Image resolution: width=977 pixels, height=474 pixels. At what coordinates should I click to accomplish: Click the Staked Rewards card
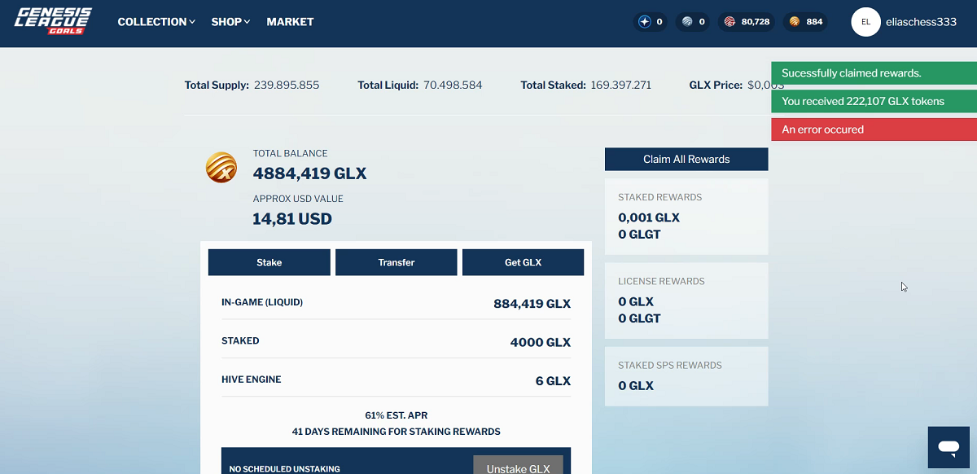[x=686, y=217]
